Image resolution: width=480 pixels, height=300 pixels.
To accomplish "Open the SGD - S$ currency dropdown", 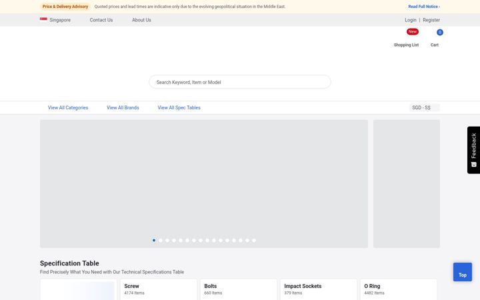I will click(x=424, y=108).
